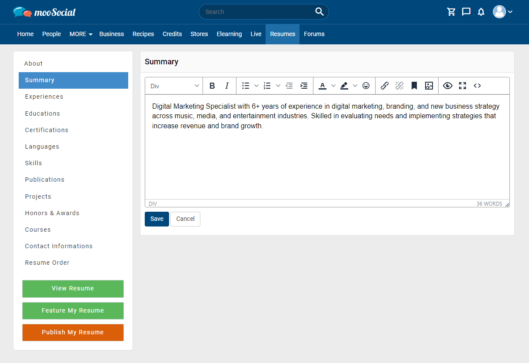Open the Recipes navigation item
The width and height of the screenshot is (529, 363).
pos(143,34)
